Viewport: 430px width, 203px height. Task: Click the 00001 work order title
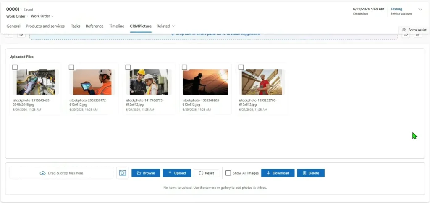13,9
